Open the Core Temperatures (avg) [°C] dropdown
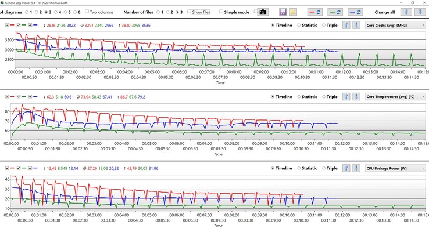Viewport: 429px width, 232px height. pyautogui.click(x=395, y=97)
